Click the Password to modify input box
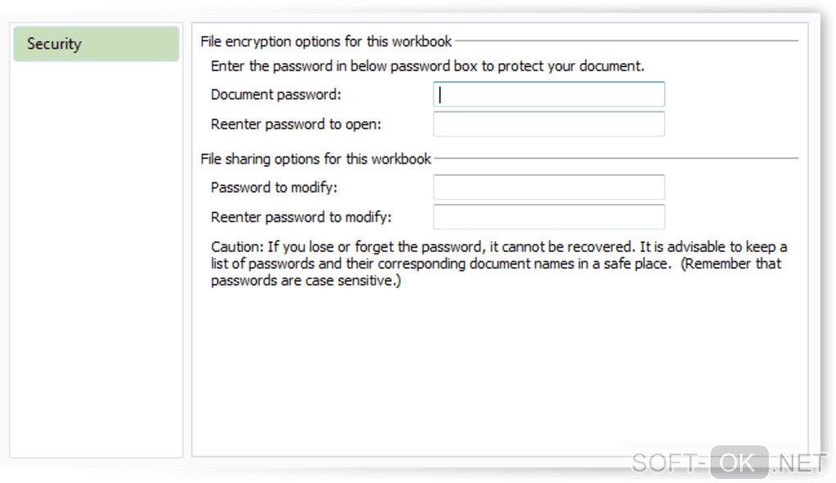836x483 pixels. (548, 187)
